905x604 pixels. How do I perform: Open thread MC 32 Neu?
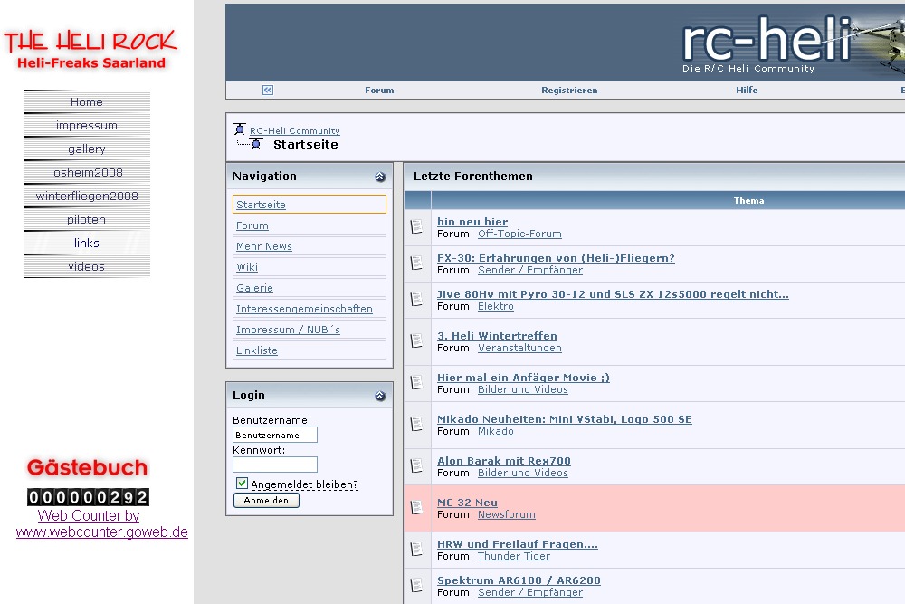pos(467,503)
